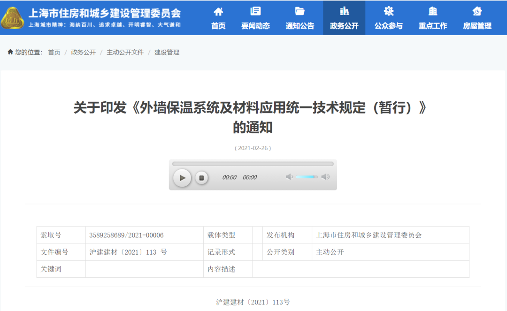
Task: Play the audio reading of the notice
Action: (182, 178)
